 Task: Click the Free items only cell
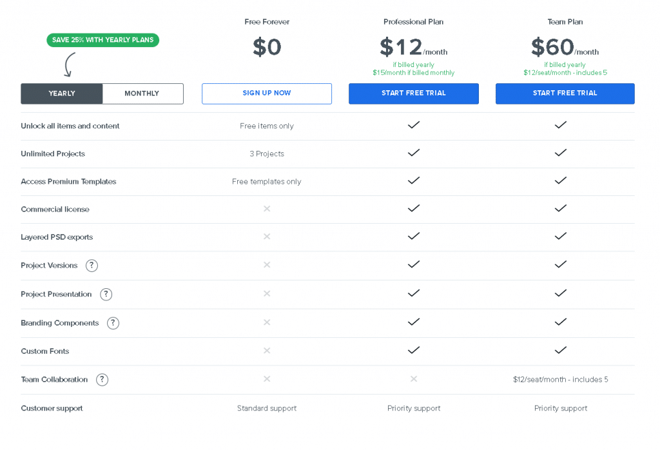pos(267,126)
